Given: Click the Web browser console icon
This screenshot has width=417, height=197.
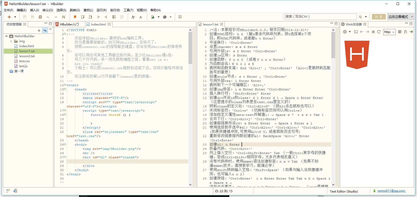Looking at the screenshot, I should (356, 32).
